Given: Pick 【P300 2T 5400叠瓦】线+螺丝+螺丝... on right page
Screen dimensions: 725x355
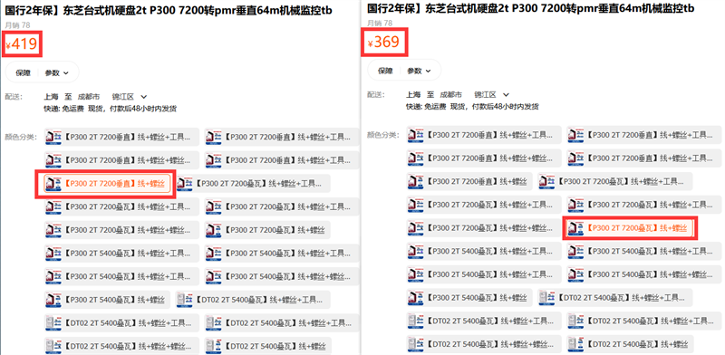Looking at the screenshot, I should pyautogui.click(x=644, y=274).
